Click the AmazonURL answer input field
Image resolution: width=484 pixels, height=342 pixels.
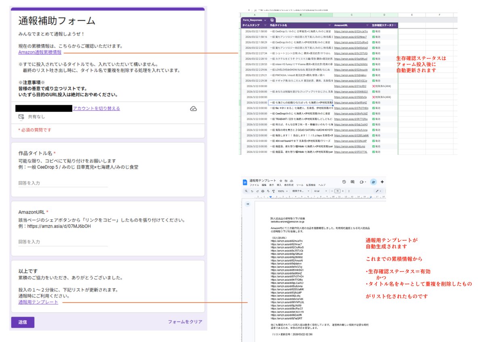click(x=63, y=242)
